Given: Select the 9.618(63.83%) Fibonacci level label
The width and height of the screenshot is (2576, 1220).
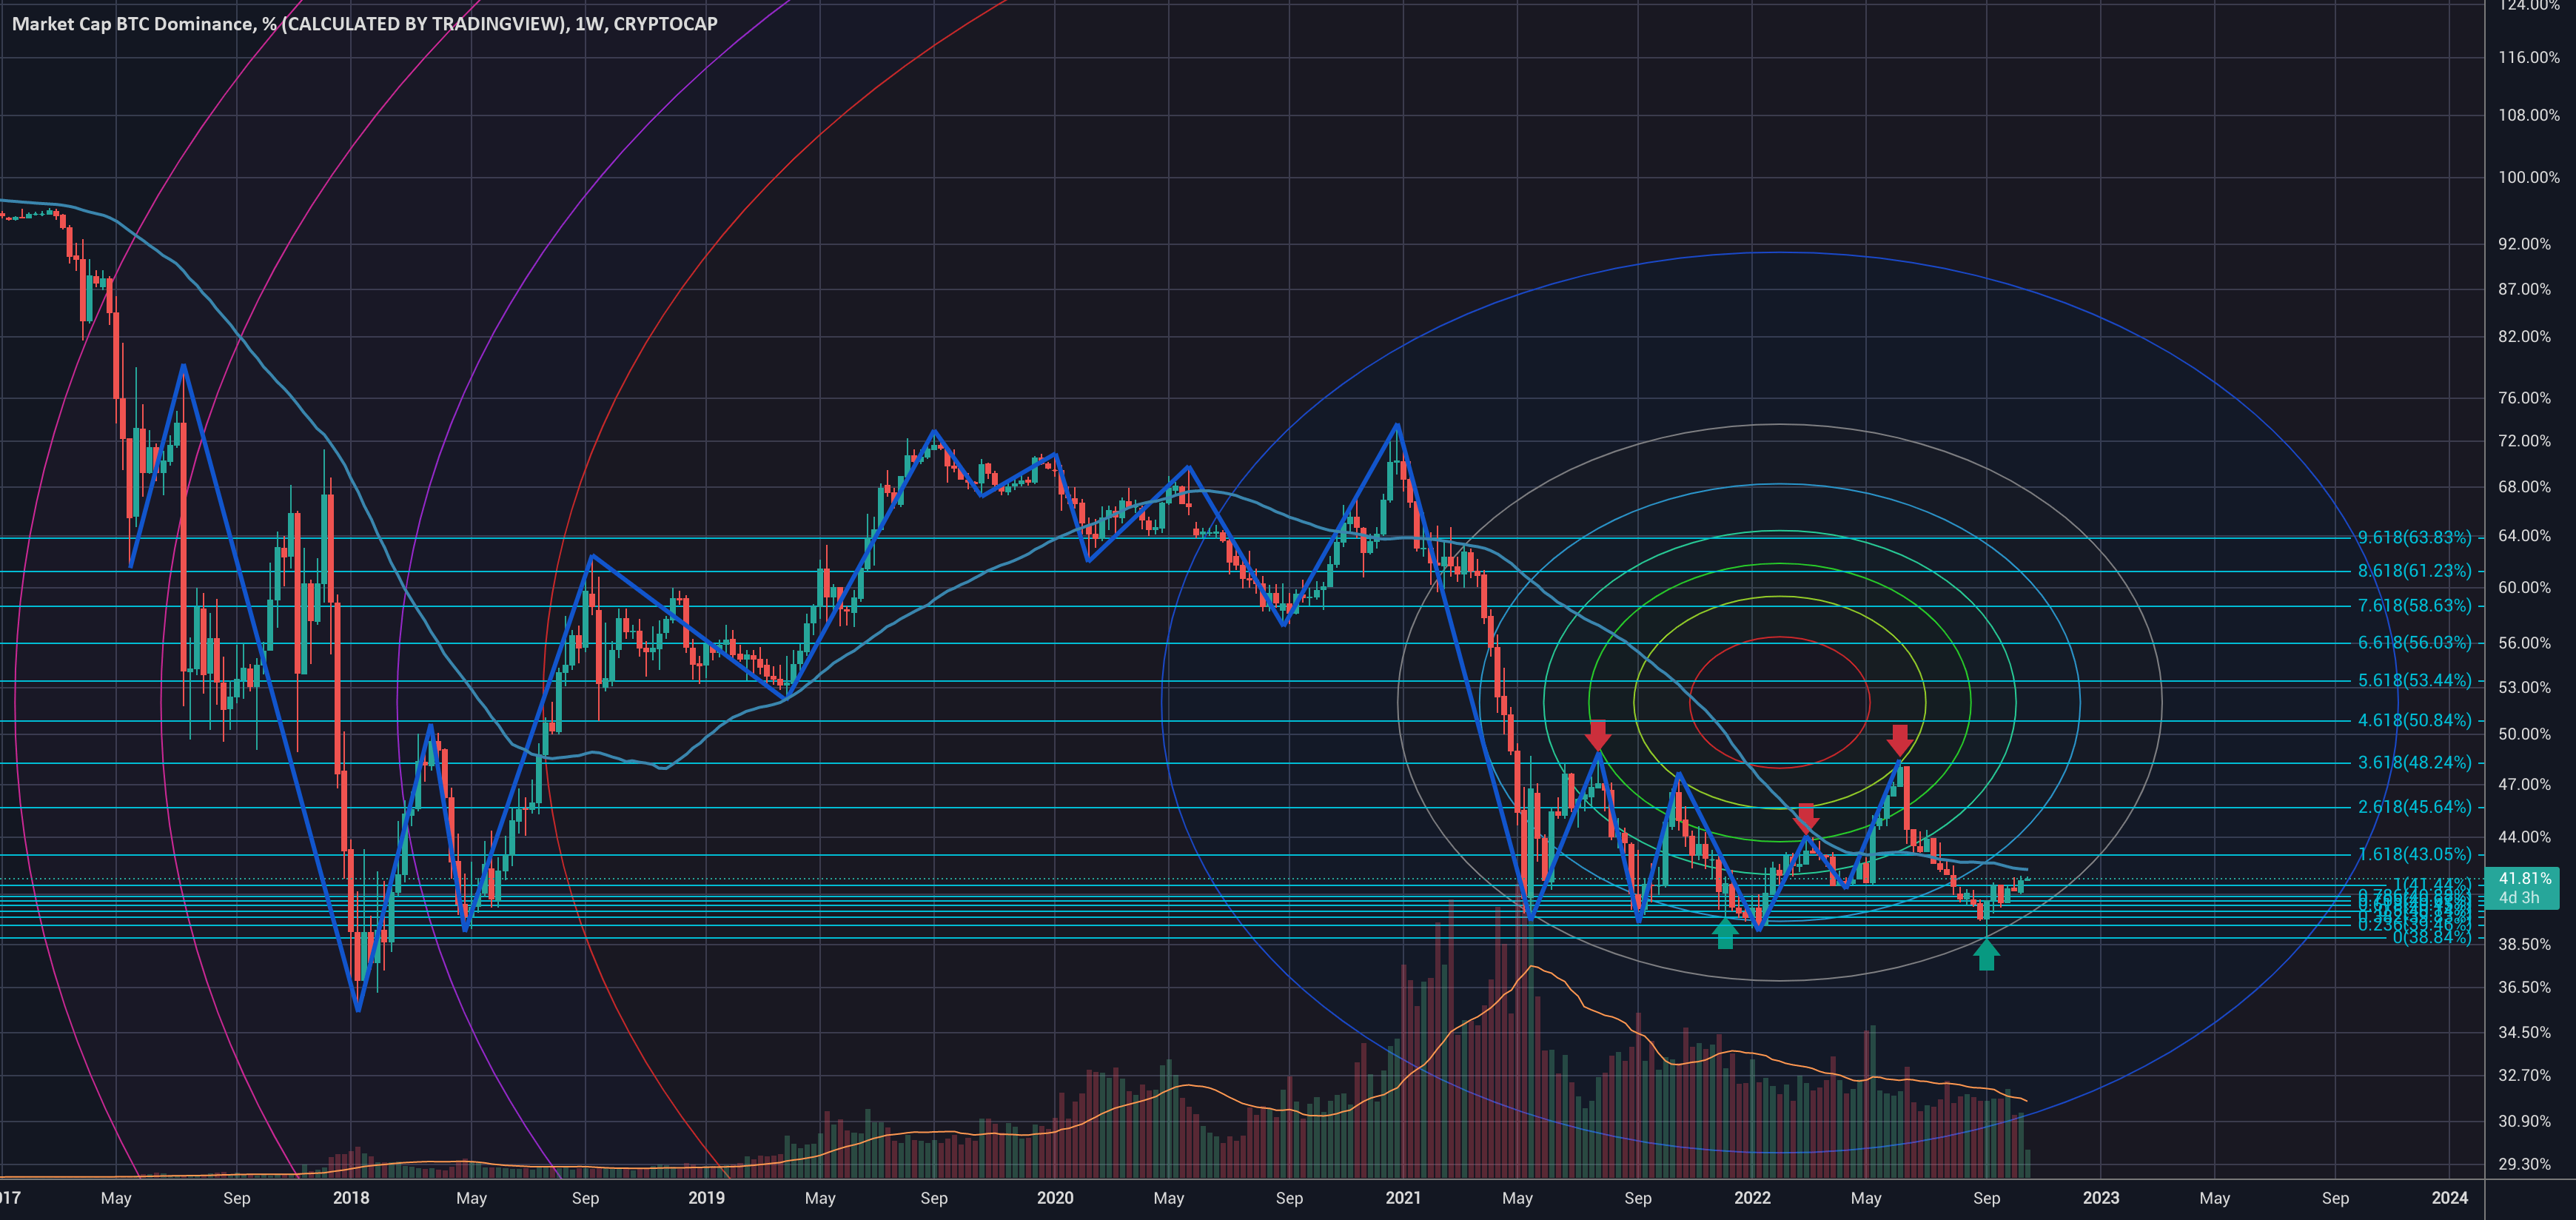Looking at the screenshot, I should tap(2414, 538).
